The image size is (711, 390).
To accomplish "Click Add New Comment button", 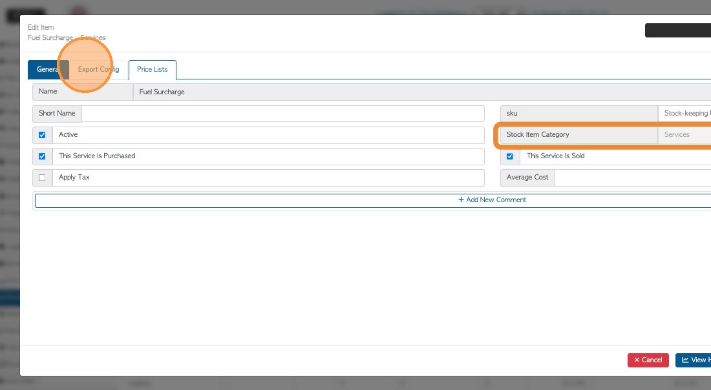I will (373, 200).
